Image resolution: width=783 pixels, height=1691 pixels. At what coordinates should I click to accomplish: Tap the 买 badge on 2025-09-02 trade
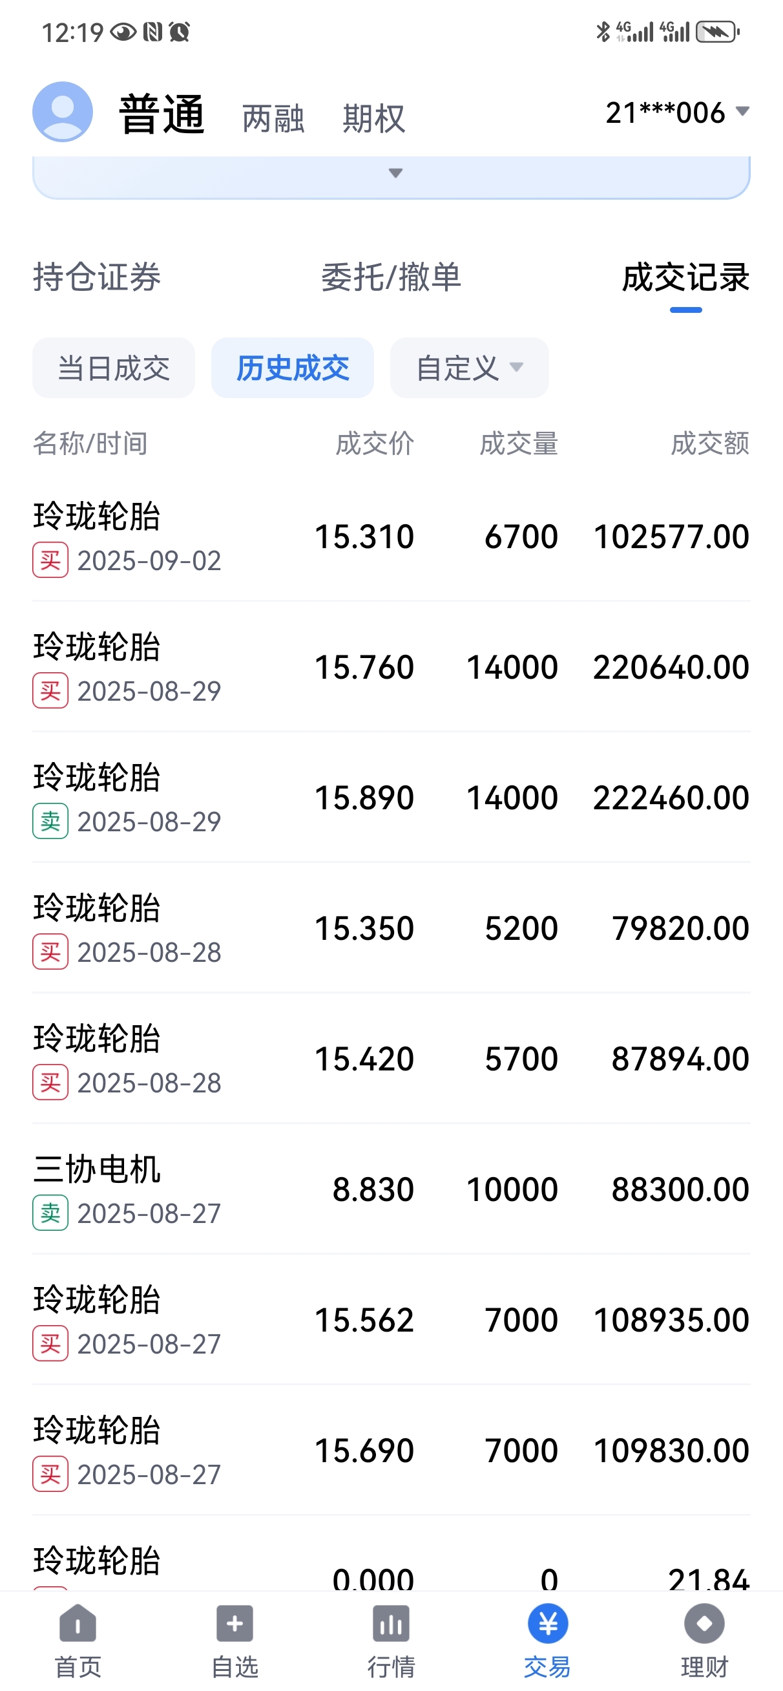[50, 560]
